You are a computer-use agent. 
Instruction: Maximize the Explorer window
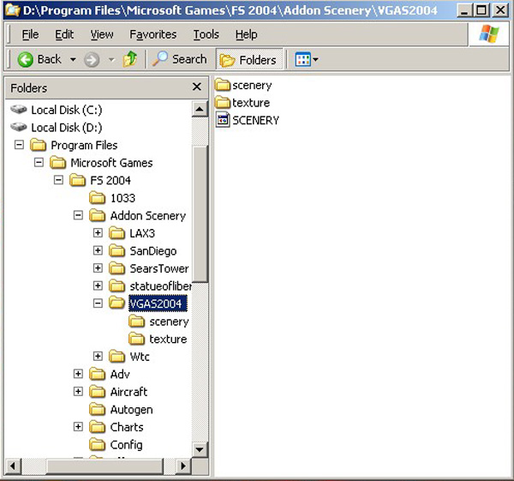click(481, 10)
